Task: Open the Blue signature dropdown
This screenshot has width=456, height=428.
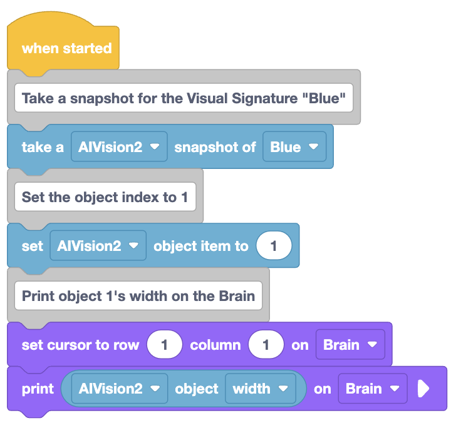Action: [294, 146]
